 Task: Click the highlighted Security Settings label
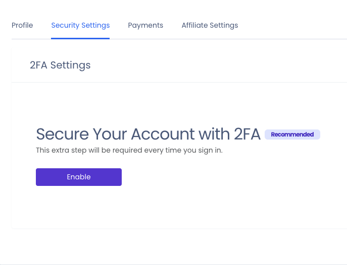click(80, 25)
